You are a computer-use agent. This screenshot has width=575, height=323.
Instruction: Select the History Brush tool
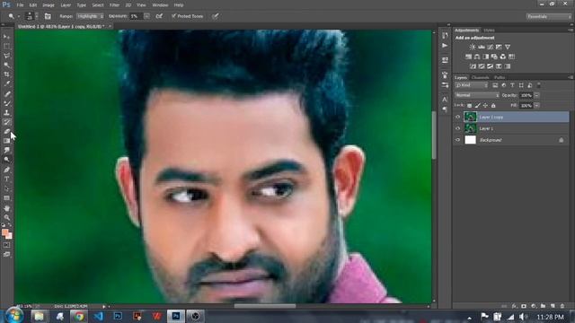(x=6, y=122)
